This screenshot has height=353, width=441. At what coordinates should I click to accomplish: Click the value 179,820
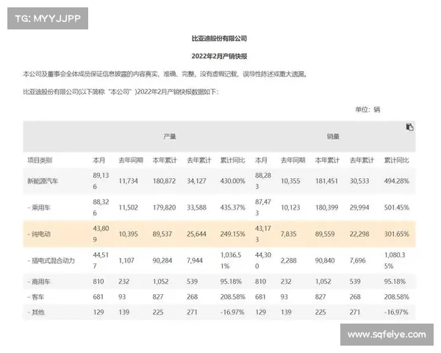click(x=164, y=207)
